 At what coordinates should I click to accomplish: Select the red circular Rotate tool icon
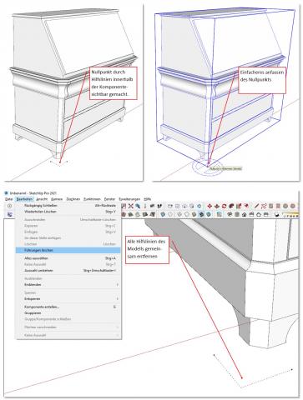pyautogui.click(x=224, y=206)
